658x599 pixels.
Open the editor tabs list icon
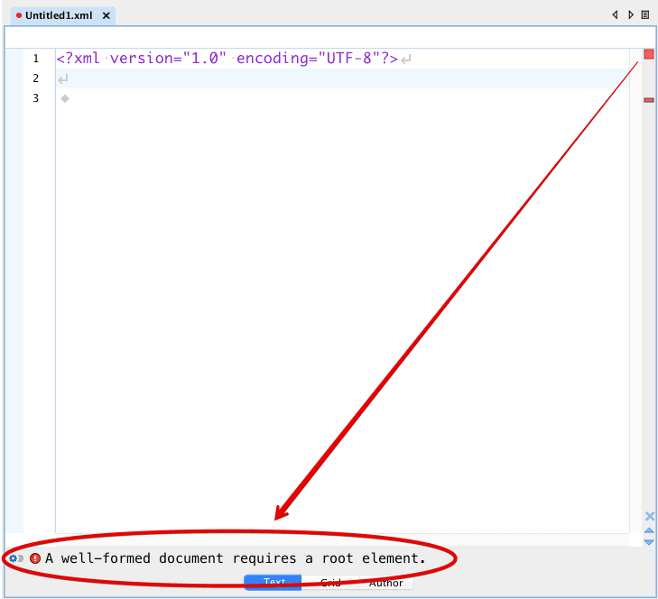click(x=644, y=15)
